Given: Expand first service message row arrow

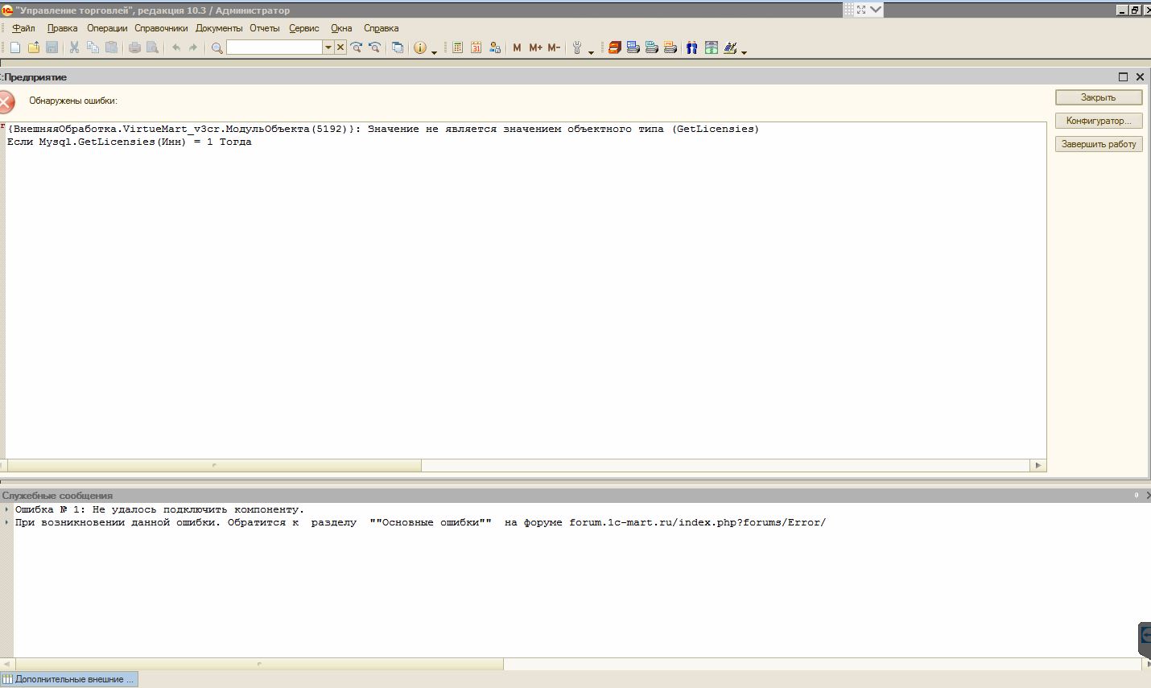Looking at the screenshot, I should (6, 509).
